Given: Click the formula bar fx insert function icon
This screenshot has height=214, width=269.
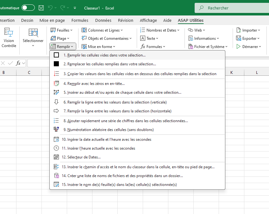Looking at the screenshot, I should (18, 63).
